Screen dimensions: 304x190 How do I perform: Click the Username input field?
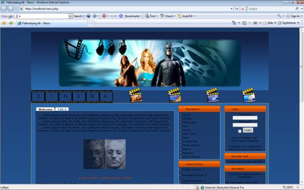pos(245,118)
